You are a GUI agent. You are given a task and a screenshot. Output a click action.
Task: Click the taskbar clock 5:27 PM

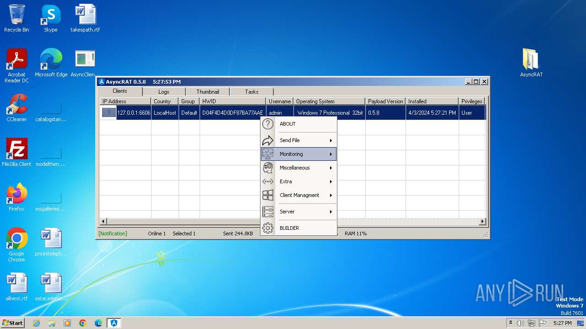[x=562, y=323]
